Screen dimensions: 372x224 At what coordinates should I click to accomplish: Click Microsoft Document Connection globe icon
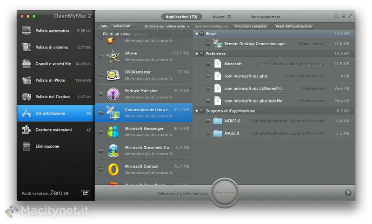pyautogui.click(x=113, y=150)
